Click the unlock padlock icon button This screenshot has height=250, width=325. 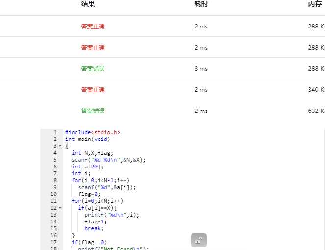coord(199,240)
